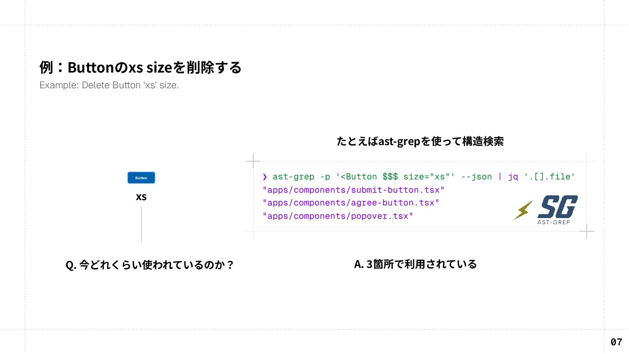Click the terminal prompt chevron symbol
The width and height of the screenshot is (629, 354).
(265, 177)
